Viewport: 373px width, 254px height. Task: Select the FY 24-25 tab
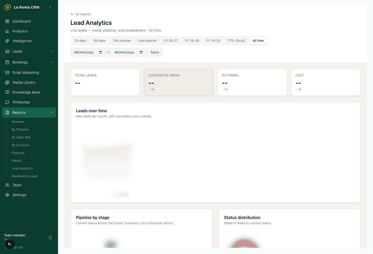point(213,41)
